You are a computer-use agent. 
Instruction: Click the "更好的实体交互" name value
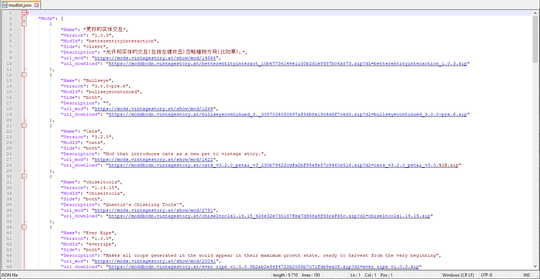point(104,30)
